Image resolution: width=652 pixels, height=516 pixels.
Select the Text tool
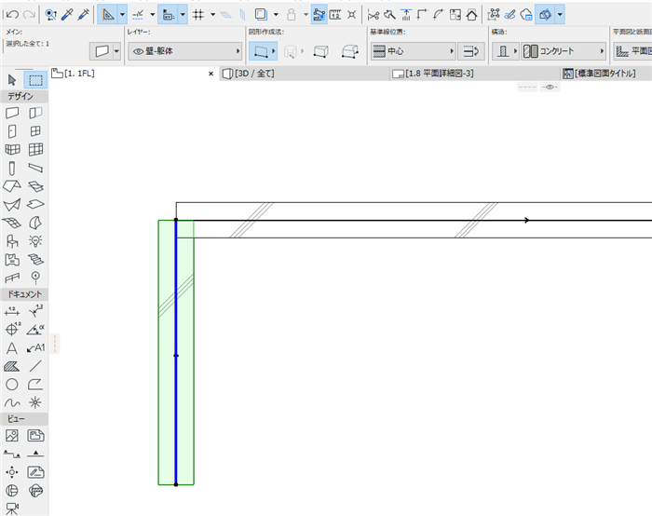click(x=12, y=348)
